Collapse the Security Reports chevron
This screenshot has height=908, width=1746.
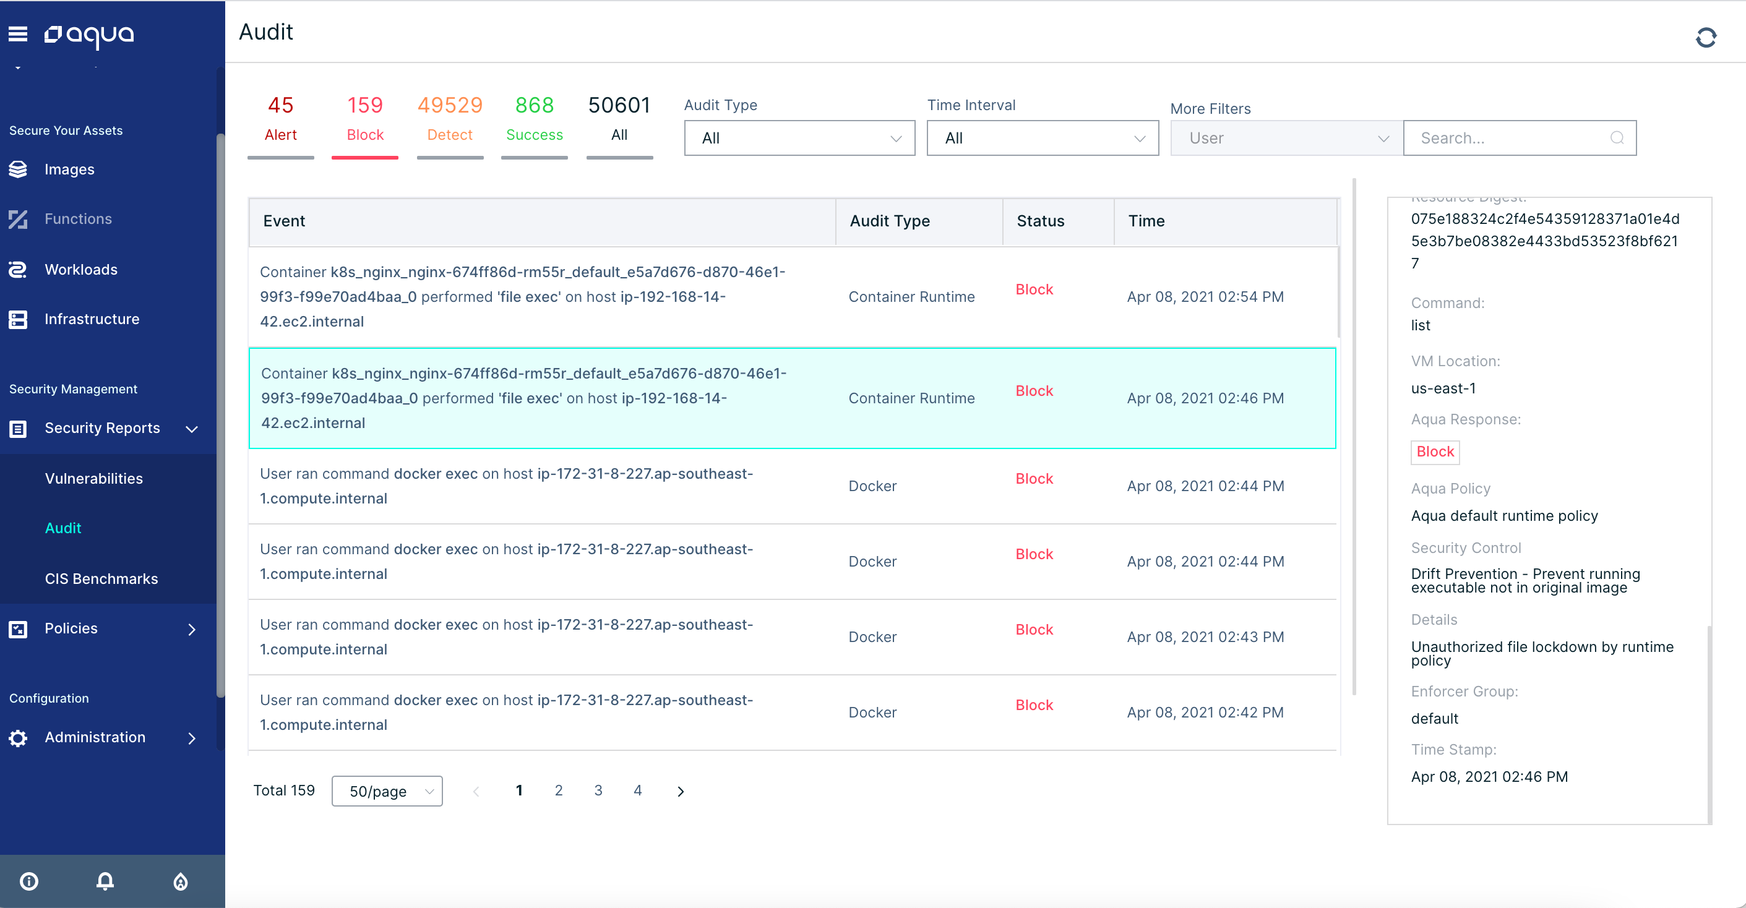pyautogui.click(x=192, y=429)
